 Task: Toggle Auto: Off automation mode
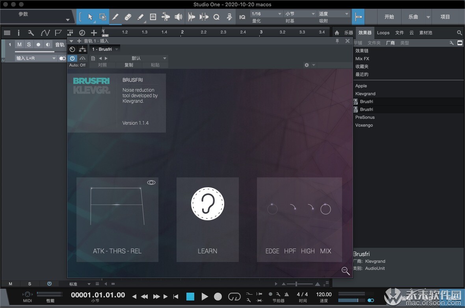pos(77,65)
